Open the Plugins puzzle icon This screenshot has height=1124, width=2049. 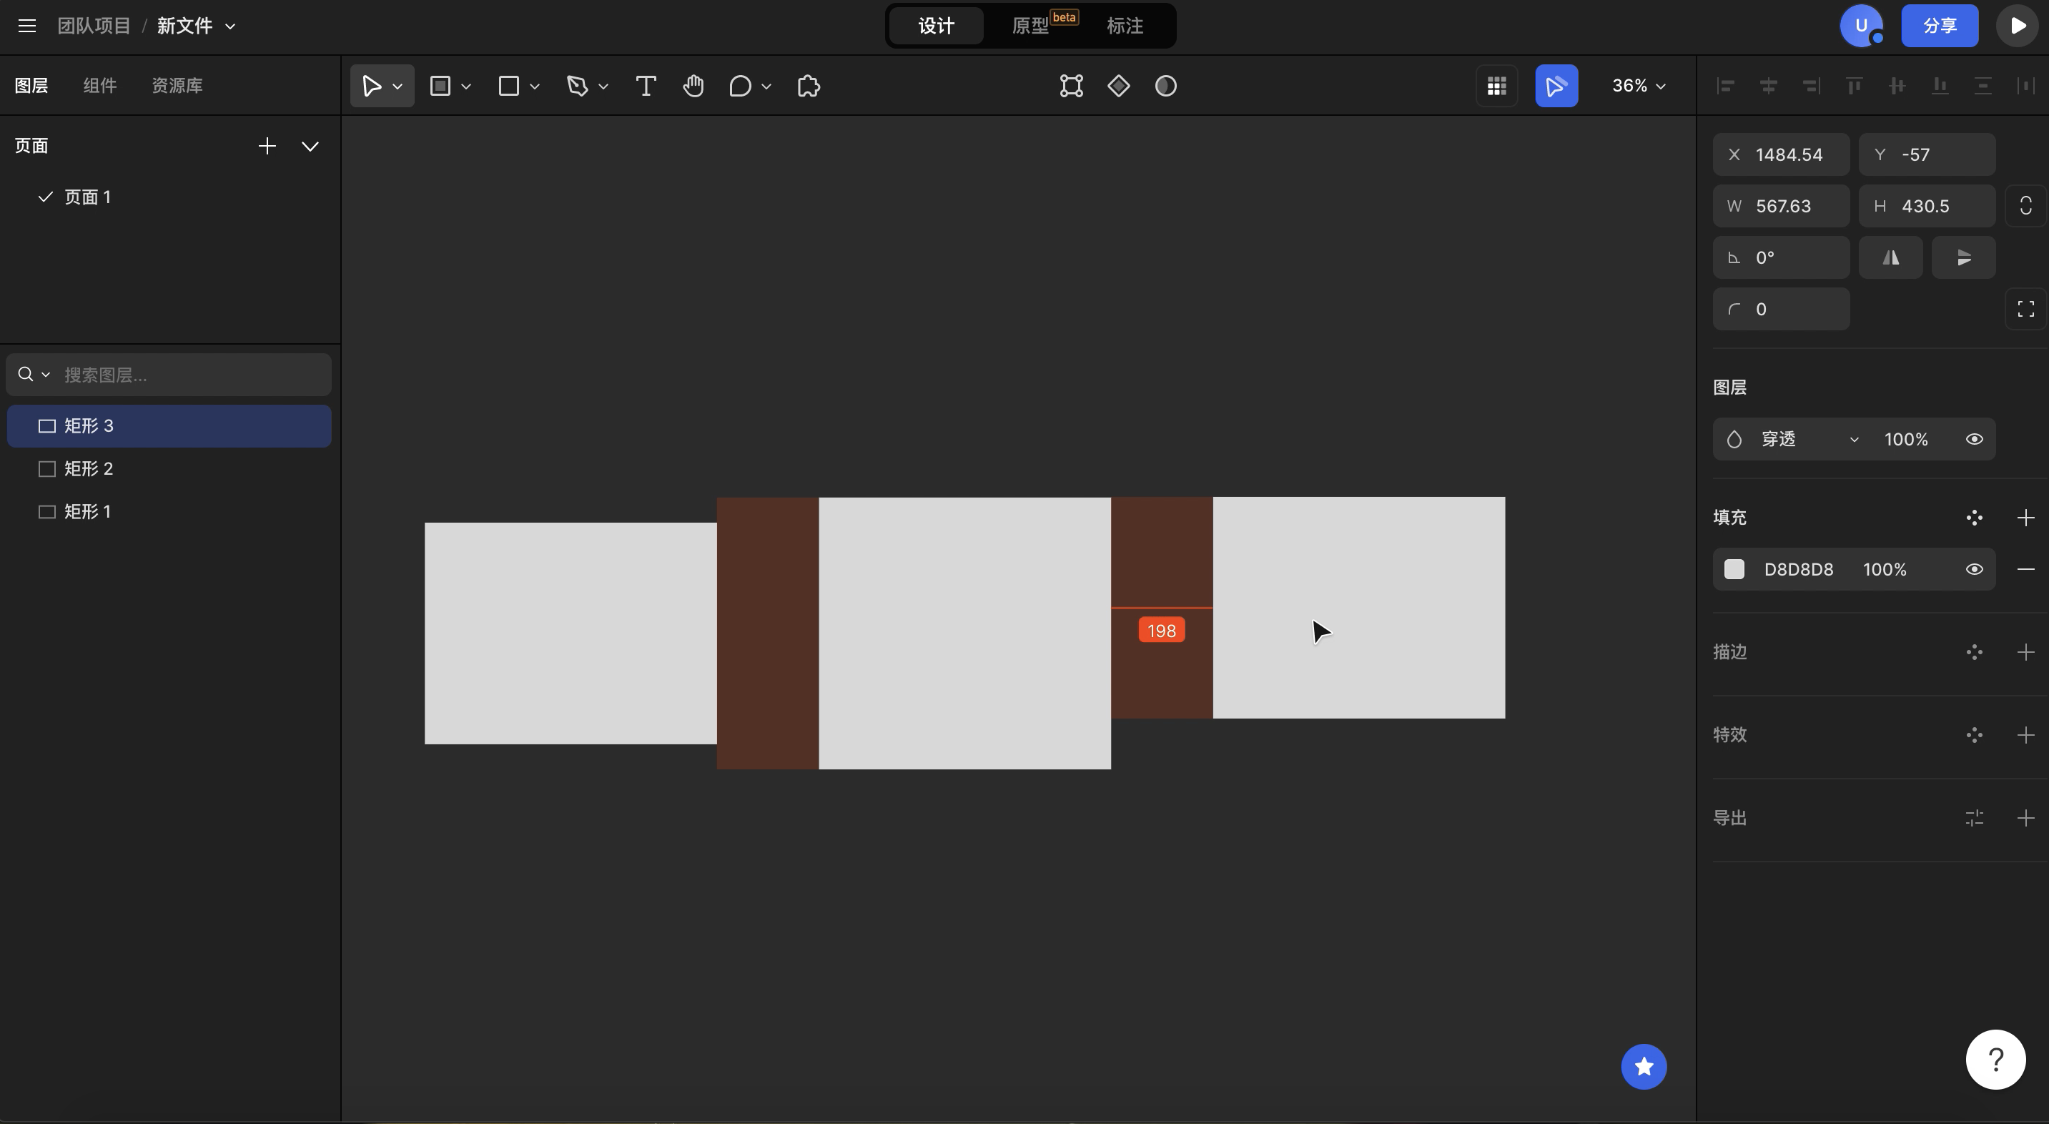point(809,86)
